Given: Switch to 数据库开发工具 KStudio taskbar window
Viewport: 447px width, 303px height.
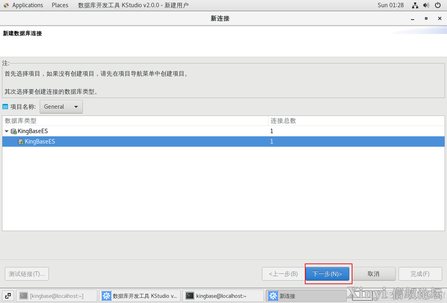Looking at the screenshot, I should point(140,296).
